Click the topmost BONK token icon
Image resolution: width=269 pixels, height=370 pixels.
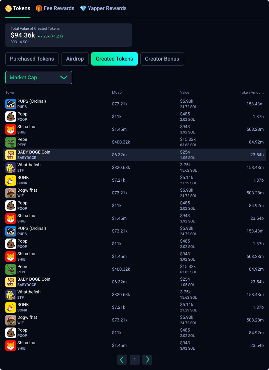pos(11,180)
